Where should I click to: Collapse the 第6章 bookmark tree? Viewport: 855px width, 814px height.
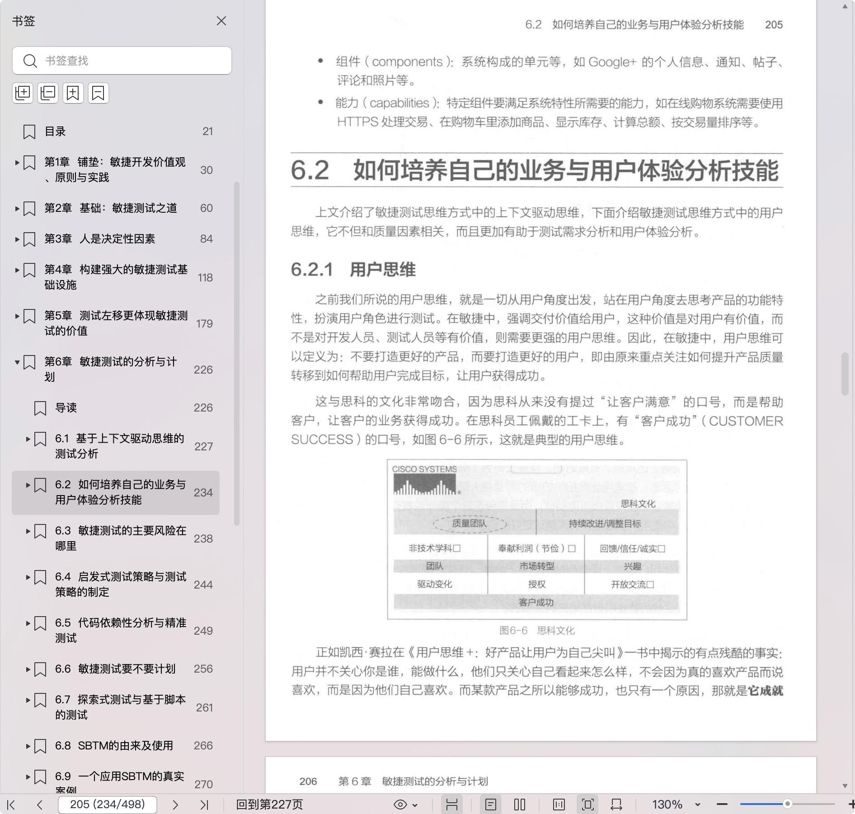click(x=17, y=362)
